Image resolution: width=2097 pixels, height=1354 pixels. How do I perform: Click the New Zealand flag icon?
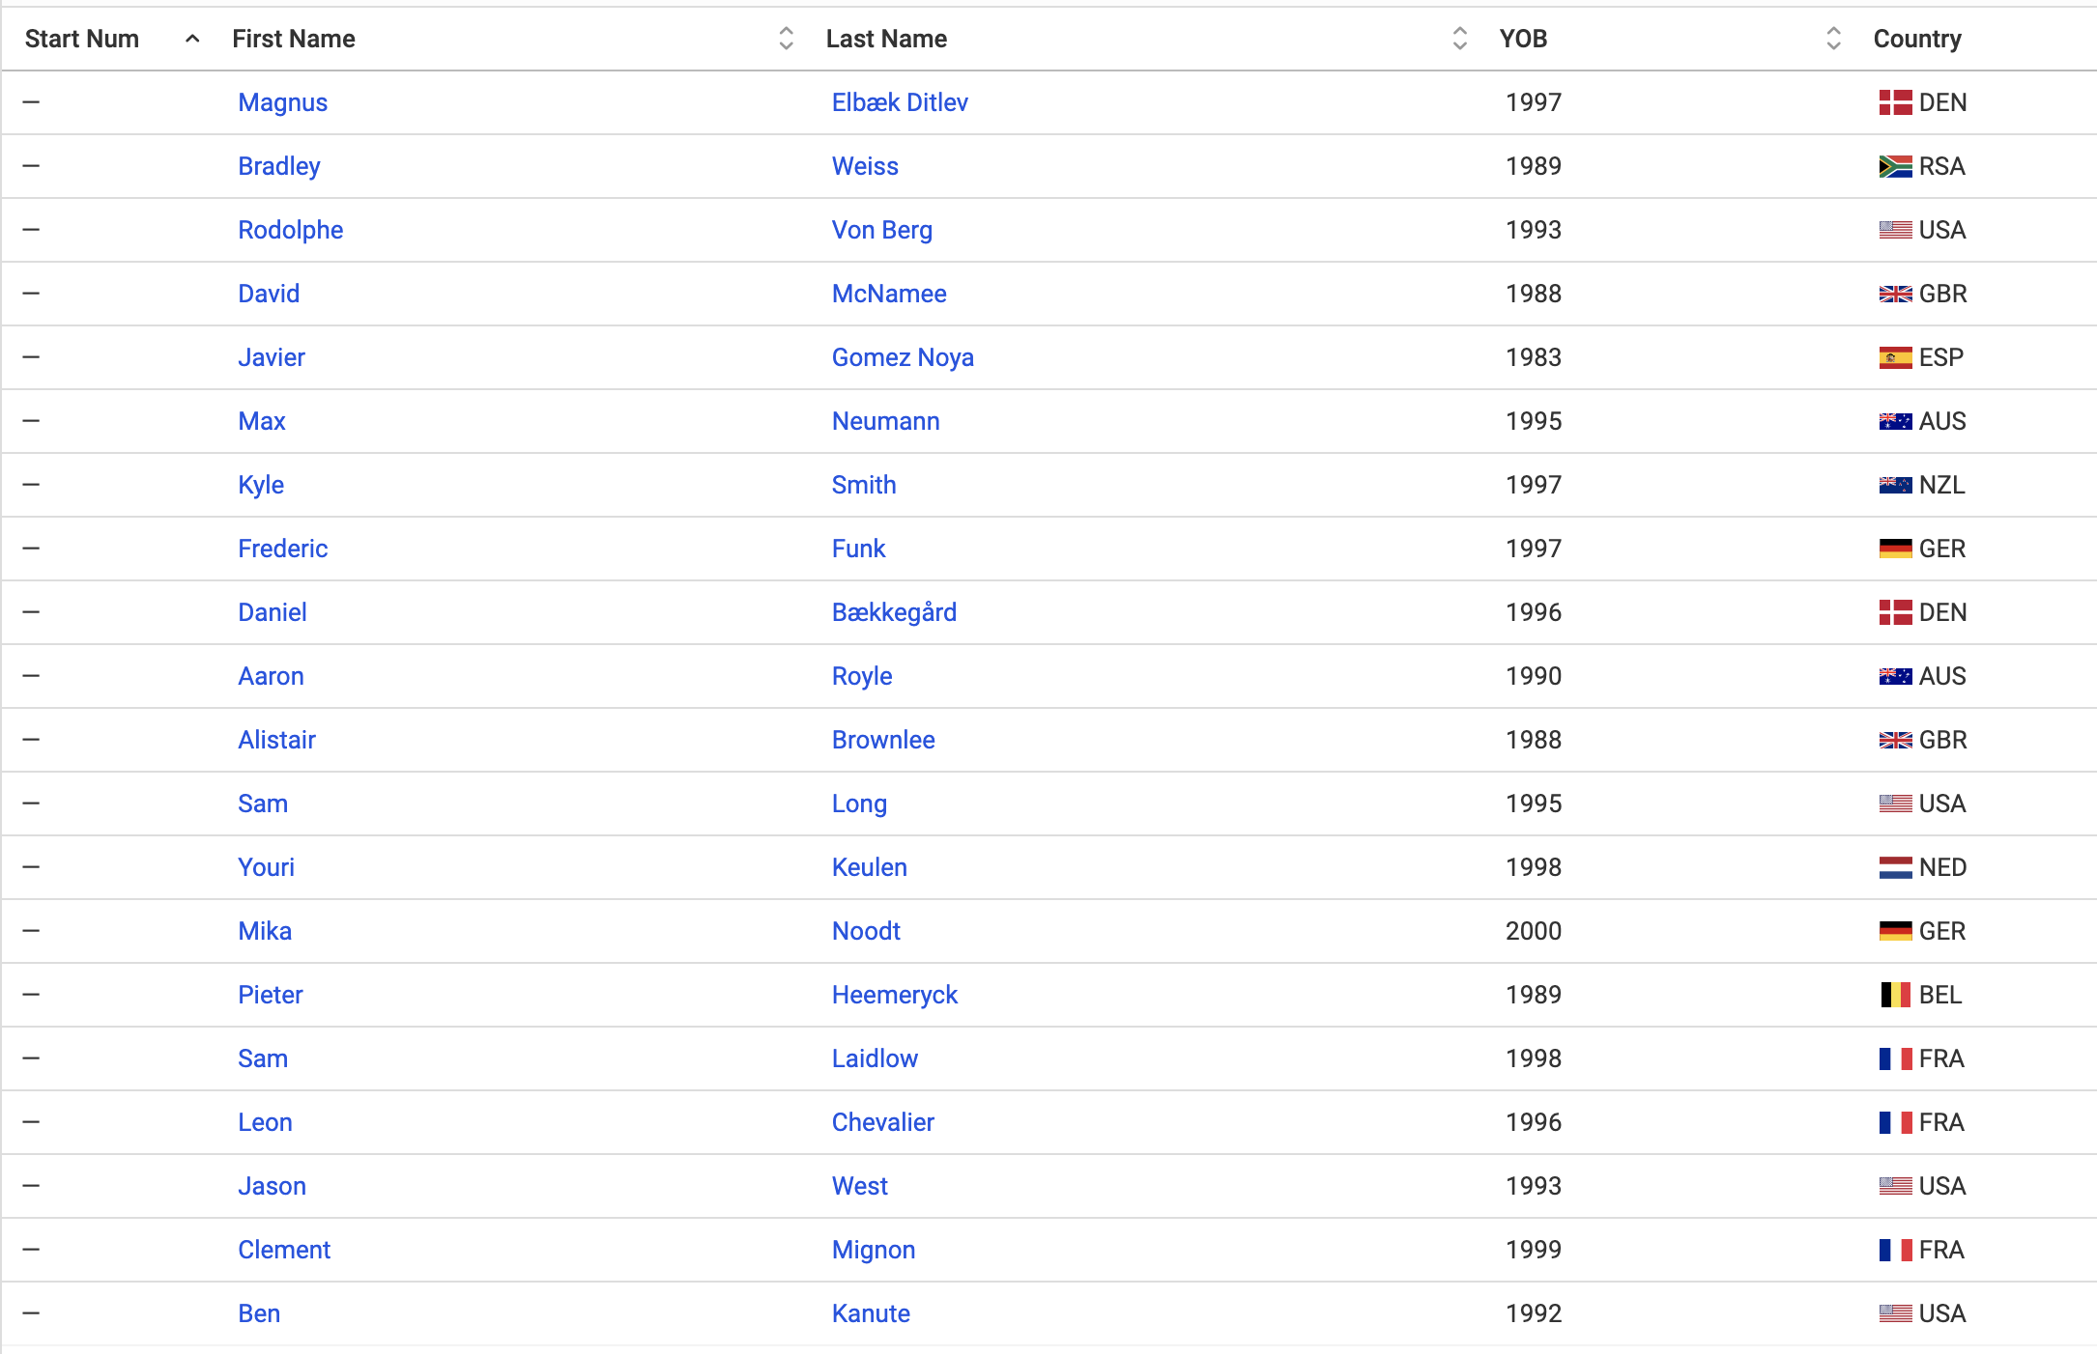tap(1894, 485)
